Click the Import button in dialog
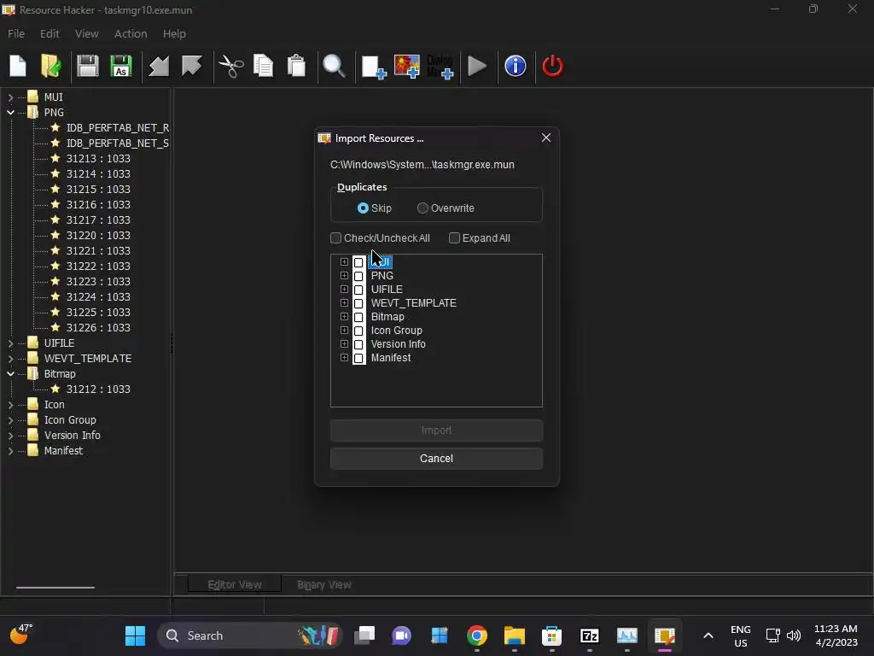 [x=436, y=430]
